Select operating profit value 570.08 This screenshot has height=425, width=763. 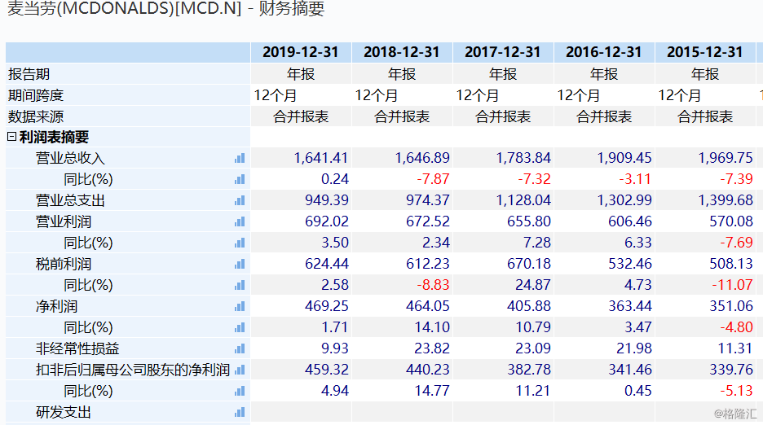point(731,221)
